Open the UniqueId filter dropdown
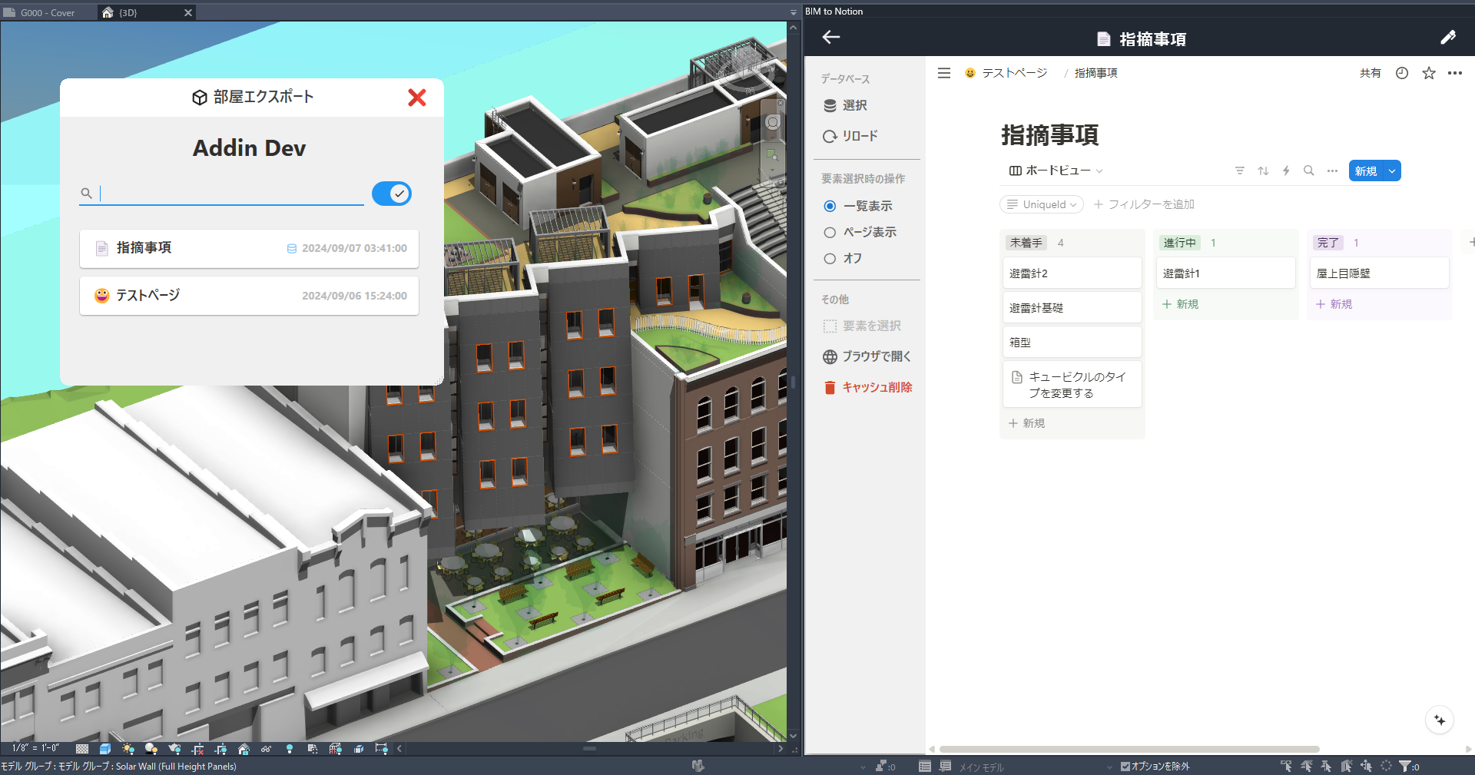 [x=1042, y=204]
